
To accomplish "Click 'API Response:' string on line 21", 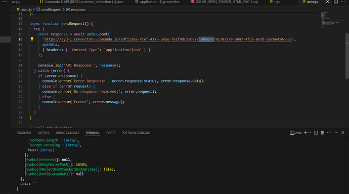I will [79, 65].
